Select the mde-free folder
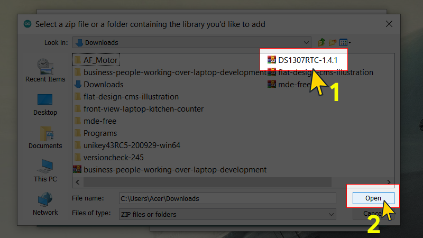423x238 pixels. click(95, 121)
